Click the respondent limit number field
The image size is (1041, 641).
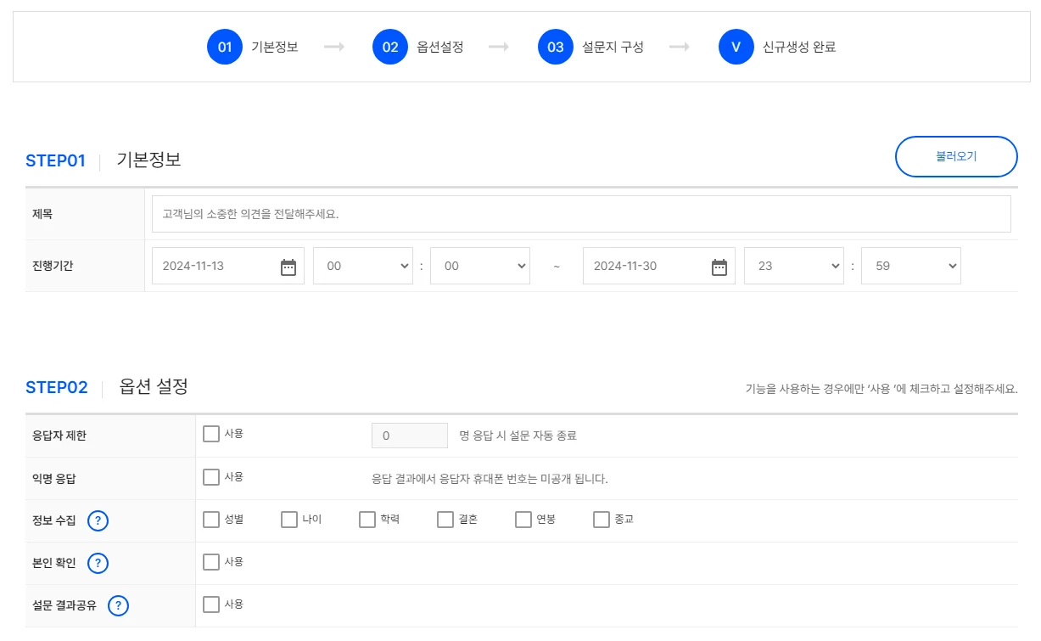point(409,436)
